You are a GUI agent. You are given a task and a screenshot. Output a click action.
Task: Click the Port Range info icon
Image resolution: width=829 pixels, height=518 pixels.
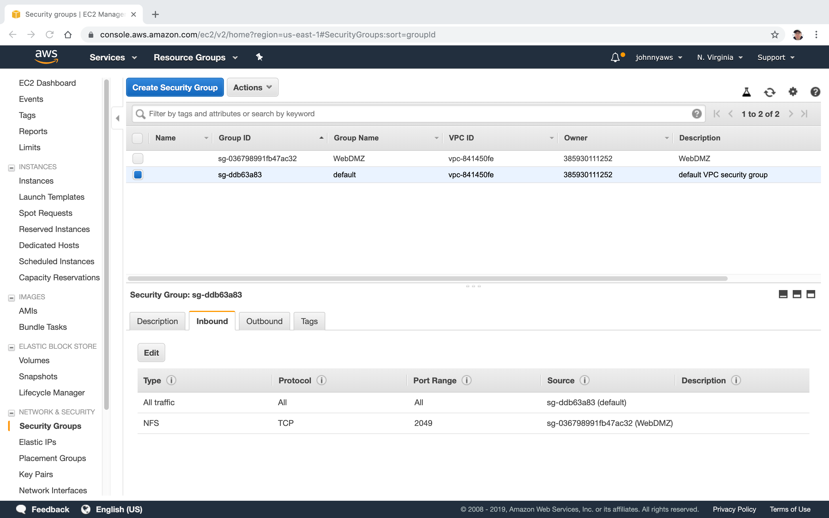point(467,380)
